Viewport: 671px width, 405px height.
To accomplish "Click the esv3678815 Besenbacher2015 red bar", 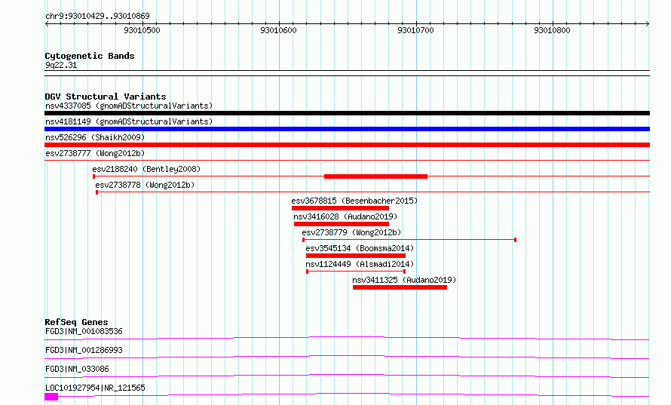I will tap(340, 208).
